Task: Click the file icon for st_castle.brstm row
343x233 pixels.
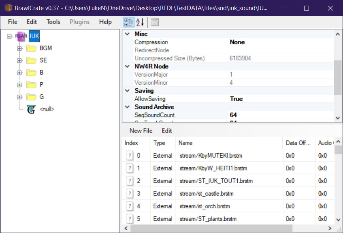Action: (130, 194)
